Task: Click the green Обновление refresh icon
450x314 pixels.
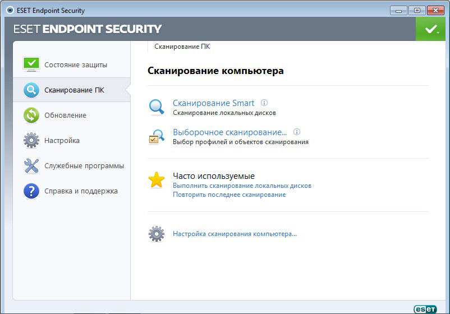Action: [31, 115]
